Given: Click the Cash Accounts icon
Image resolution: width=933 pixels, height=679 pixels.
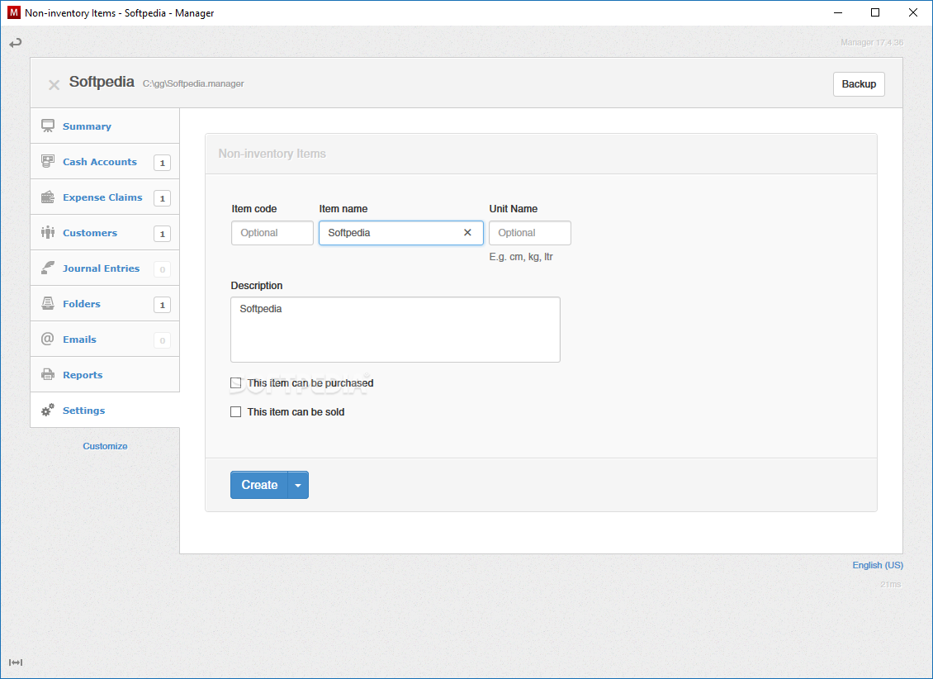Looking at the screenshot, I should [x=48, y=161].
